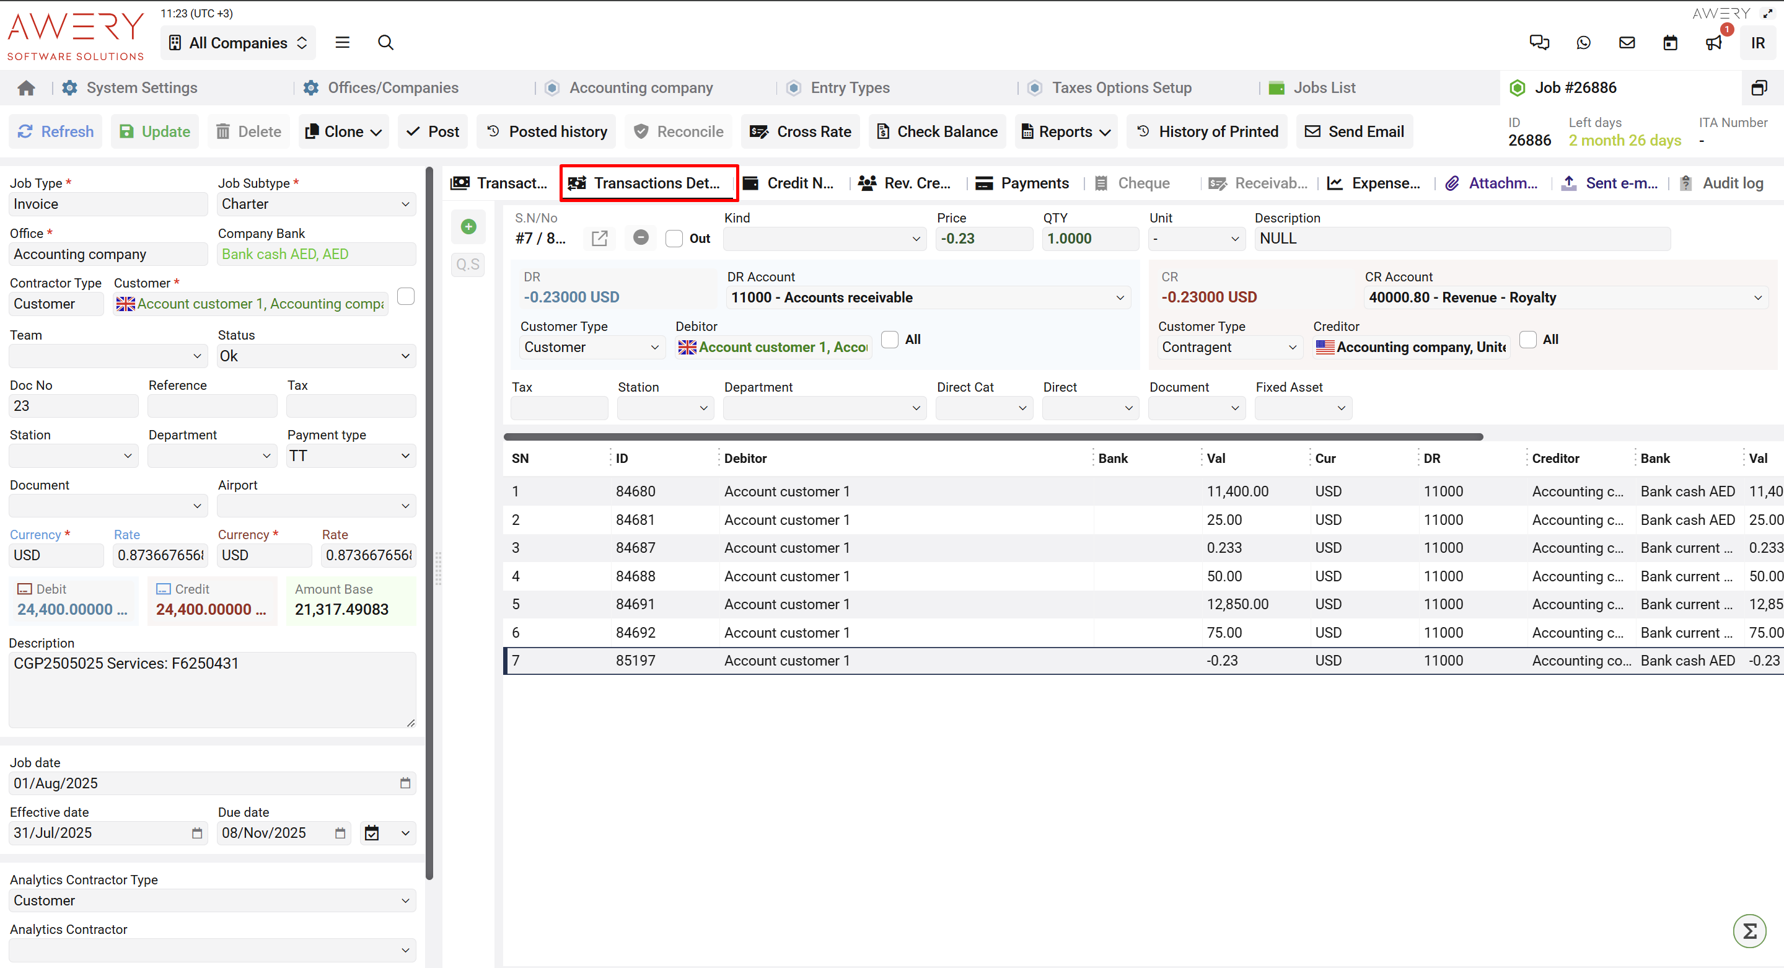Open Job date calendar picker icon
Screen dimensions: 1784x968
click(405, 783)
